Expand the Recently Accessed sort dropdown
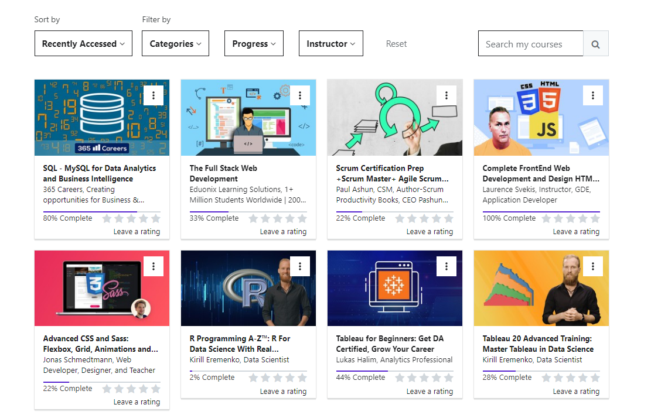This screenshot has width=651, height=415. pyautogui.click(x=83, y=43)
